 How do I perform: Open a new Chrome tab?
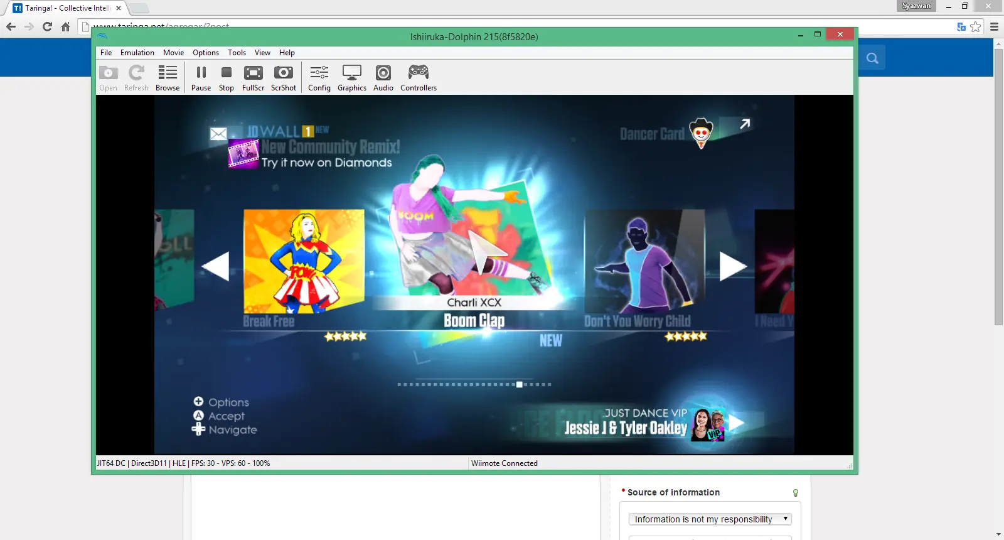coord(139,8)
